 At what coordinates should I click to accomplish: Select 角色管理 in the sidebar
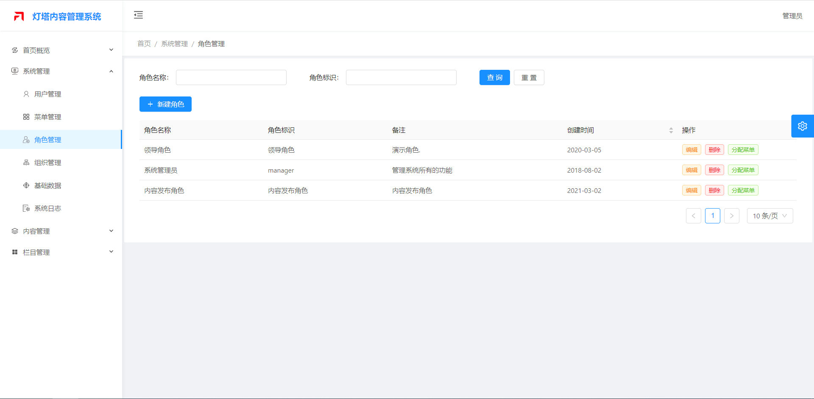(x=48, y=140)
